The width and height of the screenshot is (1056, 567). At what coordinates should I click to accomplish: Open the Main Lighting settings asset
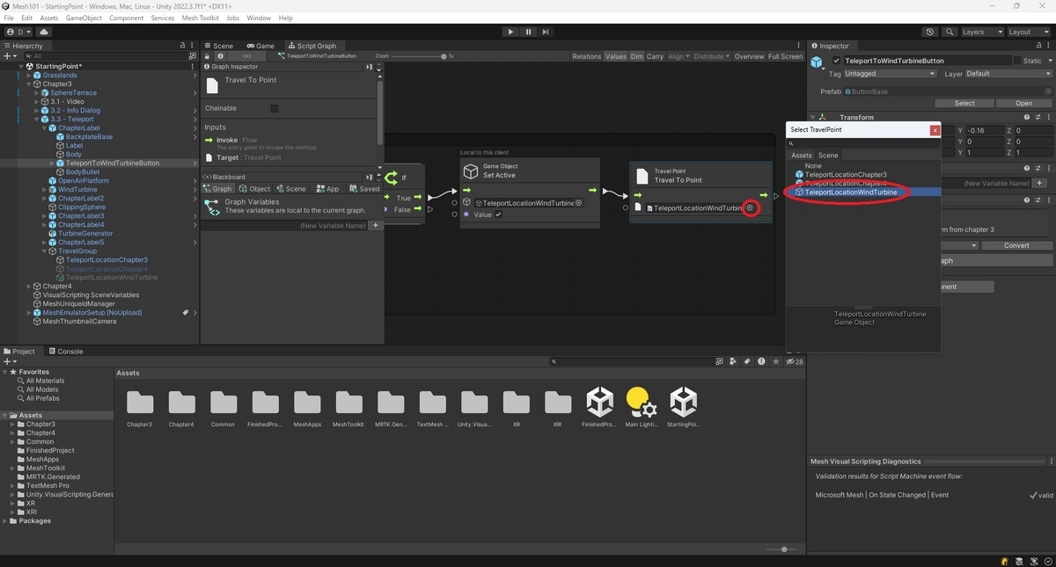pos(642,403)
